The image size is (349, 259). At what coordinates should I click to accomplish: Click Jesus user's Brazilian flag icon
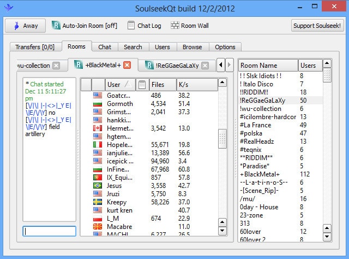pos(98,186)
